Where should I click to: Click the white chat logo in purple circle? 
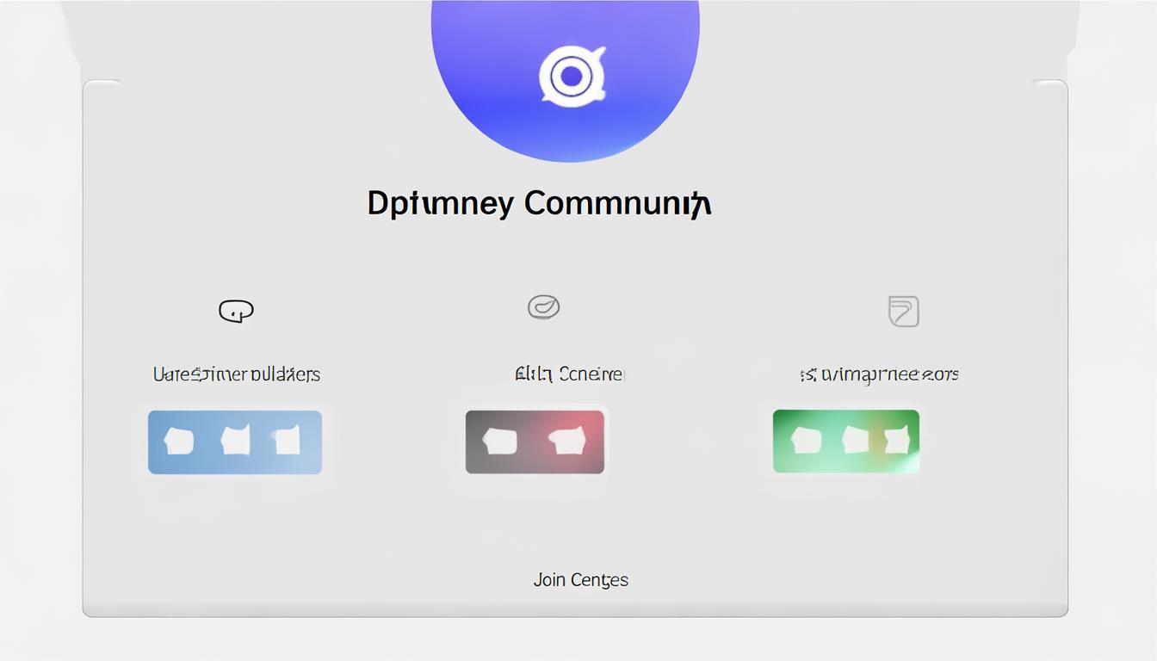pyautogui.click(x=572, y=77)
